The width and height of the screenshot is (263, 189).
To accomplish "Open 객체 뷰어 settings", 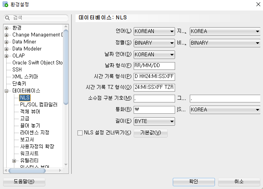I will click(30, 111).
